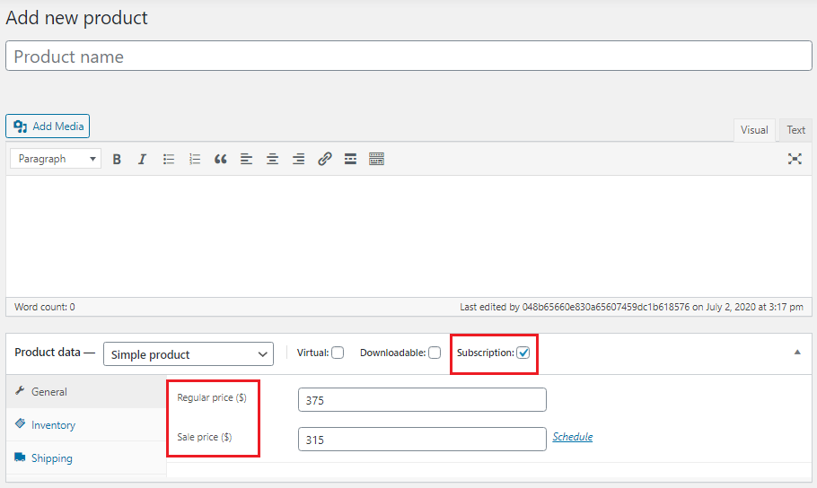Click the Product name field
Viewport: 817px width, 488px height.
pyautogui.click(x=408, y=57)
